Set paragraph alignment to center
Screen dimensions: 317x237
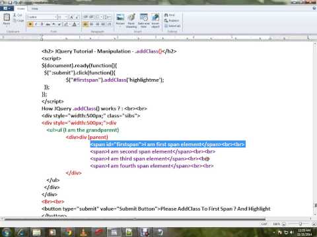tap(91, 24)
